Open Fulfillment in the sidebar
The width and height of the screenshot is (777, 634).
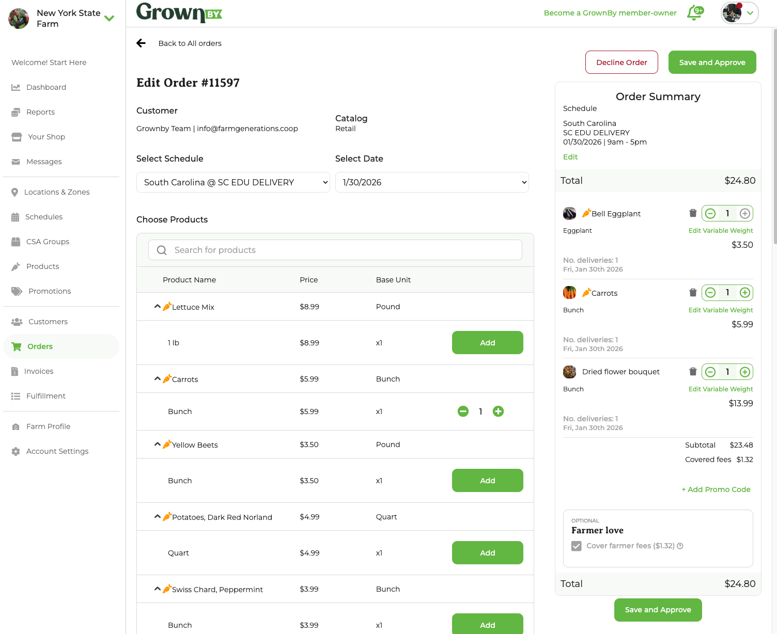(46, 396)
